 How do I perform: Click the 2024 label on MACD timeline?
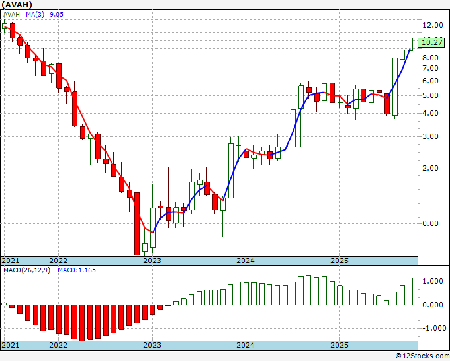click(x=246, y=345)
